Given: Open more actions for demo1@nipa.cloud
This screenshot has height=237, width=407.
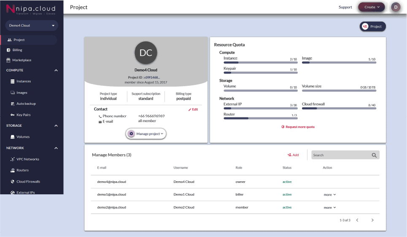Looking at the screenshot, I should tap(330, 195).
